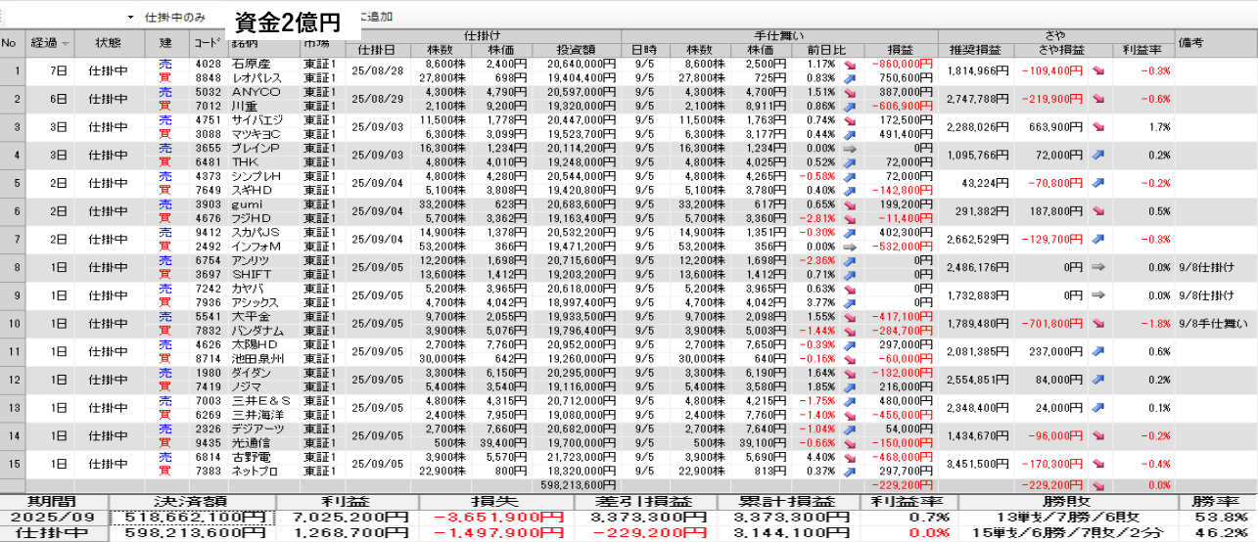Open the 仕掛中のみ filter dropdown arrow
The width and height of the screenshot is (1258, 542).
click(x=130, y=18)
